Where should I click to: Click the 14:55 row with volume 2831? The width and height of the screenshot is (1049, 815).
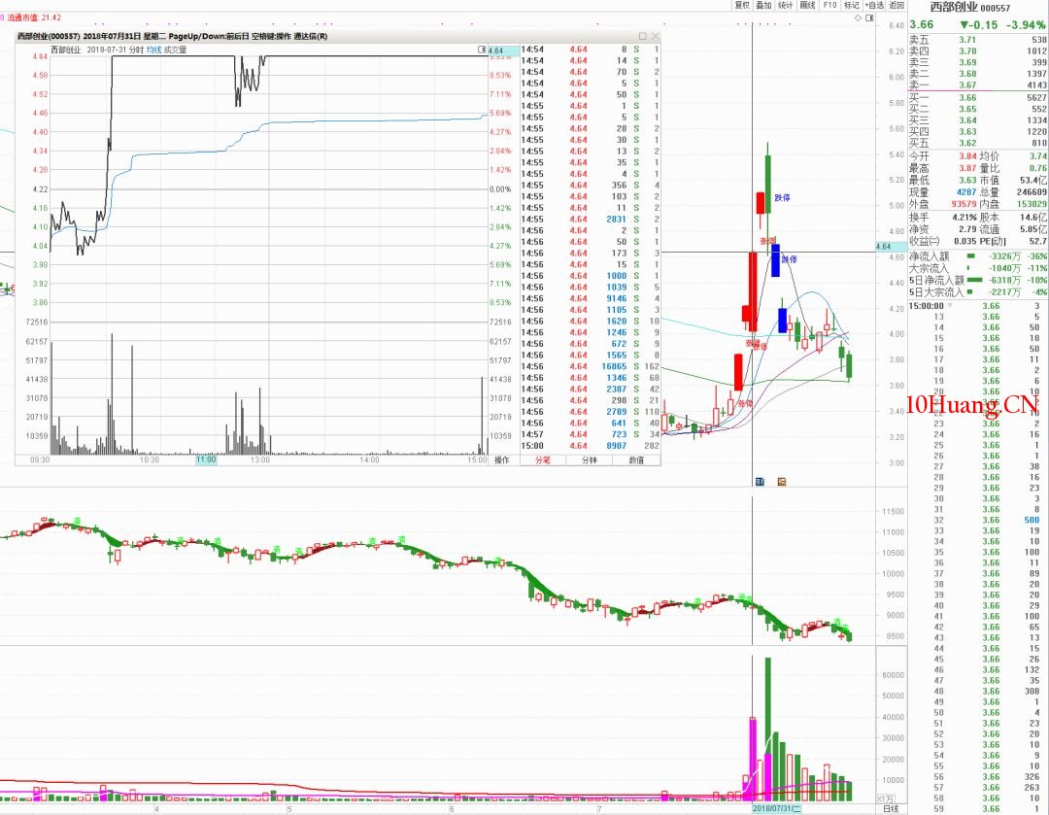591,219
